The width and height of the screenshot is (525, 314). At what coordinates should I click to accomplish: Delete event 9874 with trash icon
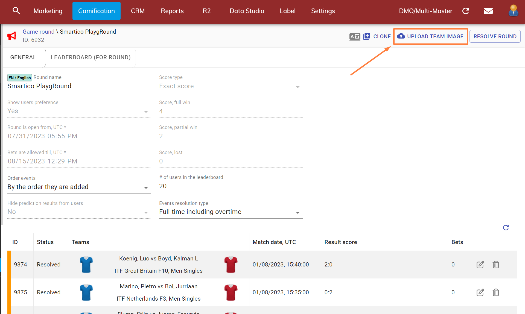point(496,265)
